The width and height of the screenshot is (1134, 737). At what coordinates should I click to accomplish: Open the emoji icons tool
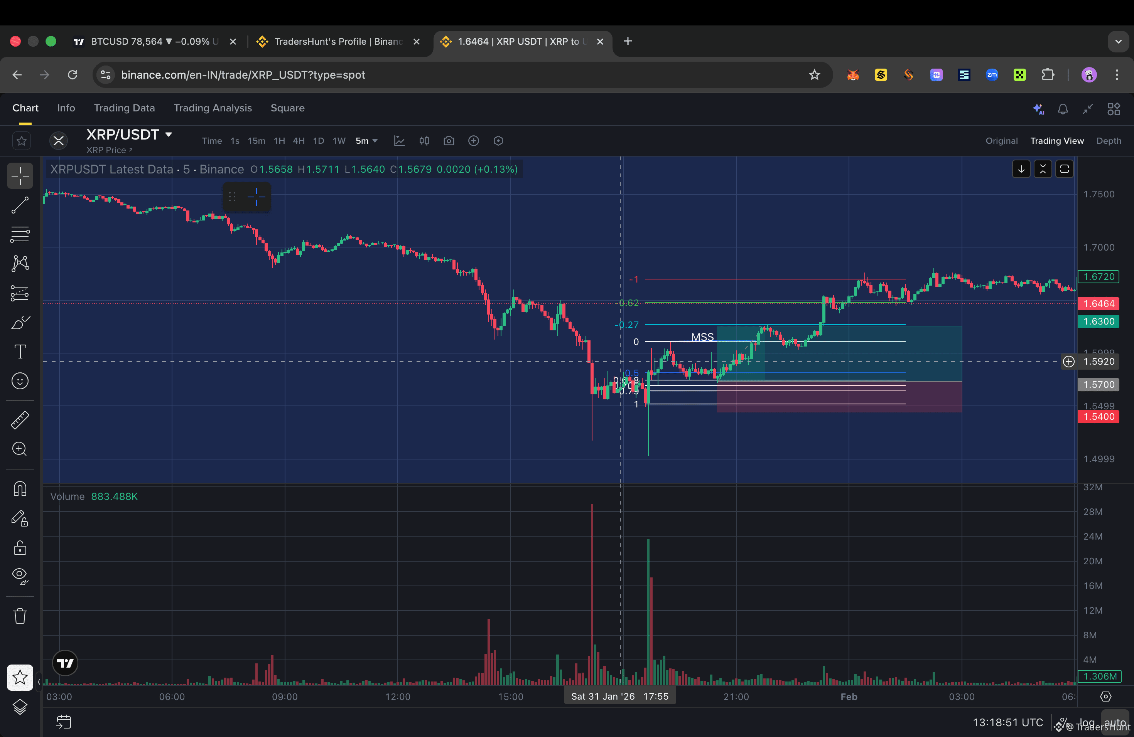20,381
